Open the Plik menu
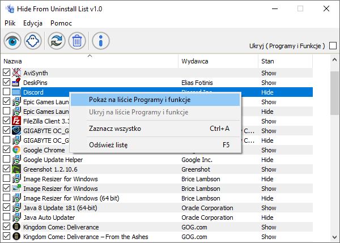 (x=10, y=23)
